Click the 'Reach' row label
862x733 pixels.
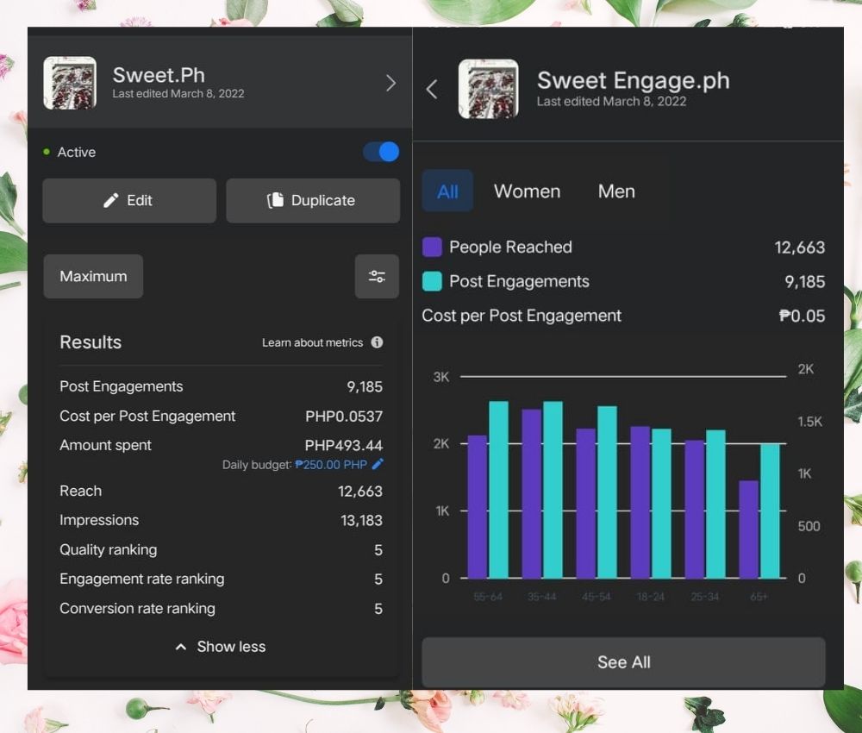coord(81,491)
